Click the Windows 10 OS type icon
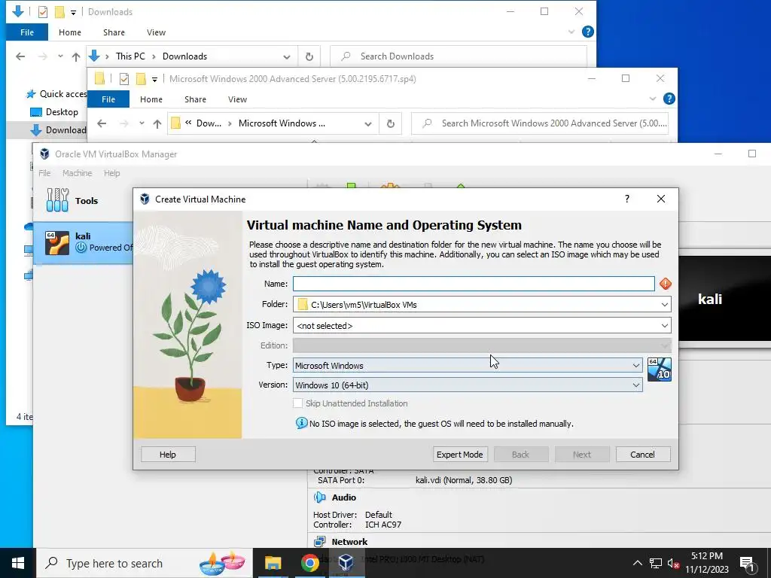The width and height of the screenshot is (771, 578). [660, 370]
